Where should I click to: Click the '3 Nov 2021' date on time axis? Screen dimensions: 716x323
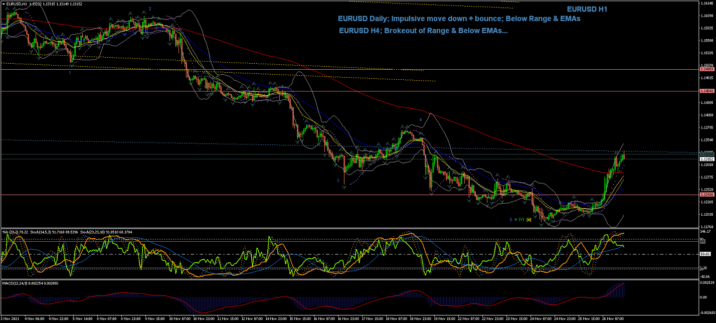(x=10, y=318)
